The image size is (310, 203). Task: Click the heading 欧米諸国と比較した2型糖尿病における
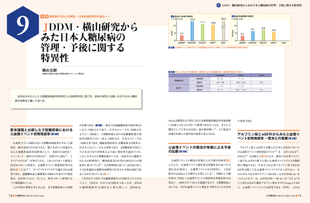click(x=41, y=132)
